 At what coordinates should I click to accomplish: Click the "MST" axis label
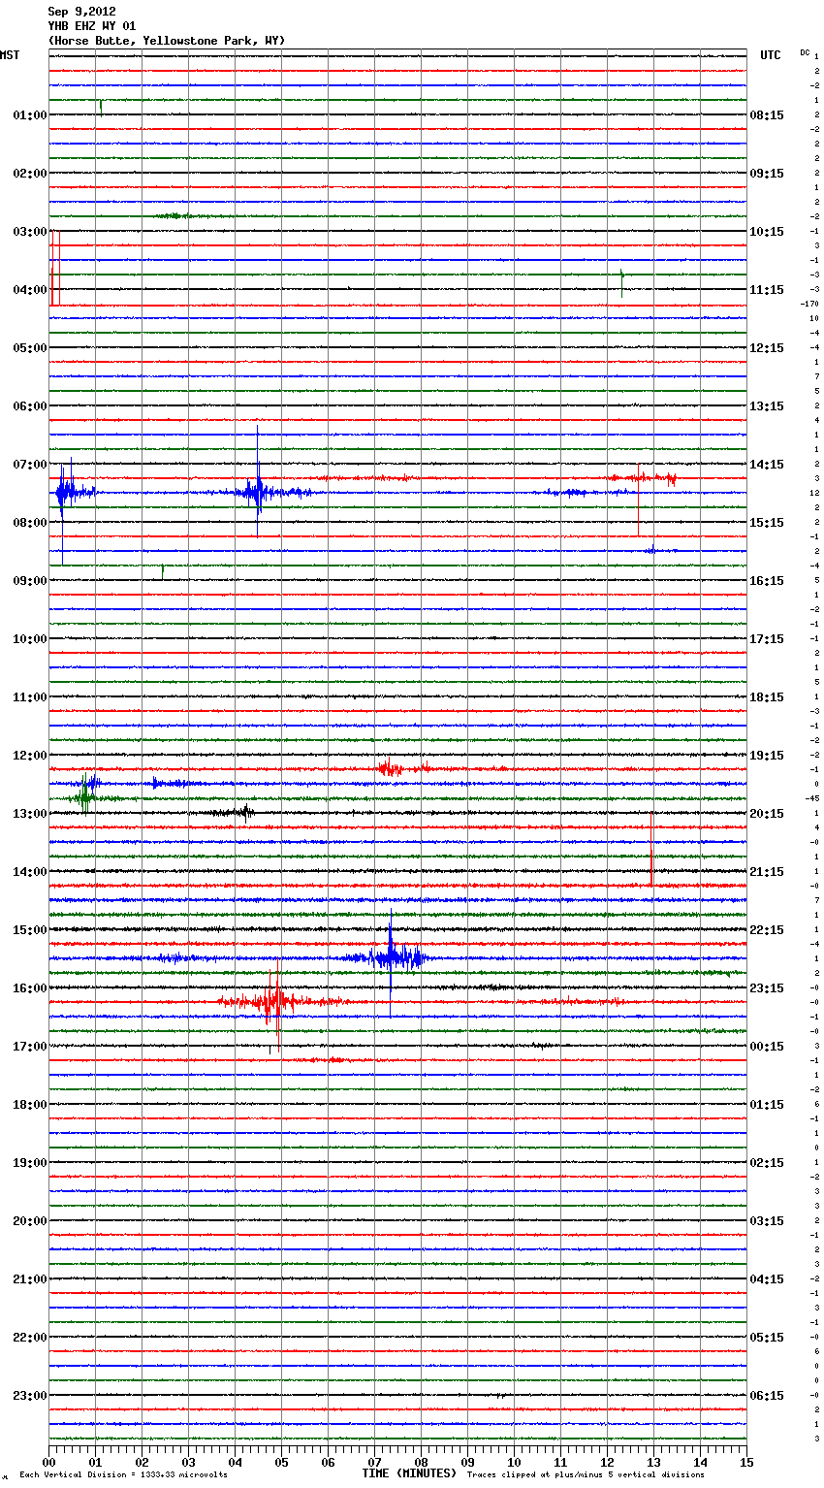click(x=10, y=55)
